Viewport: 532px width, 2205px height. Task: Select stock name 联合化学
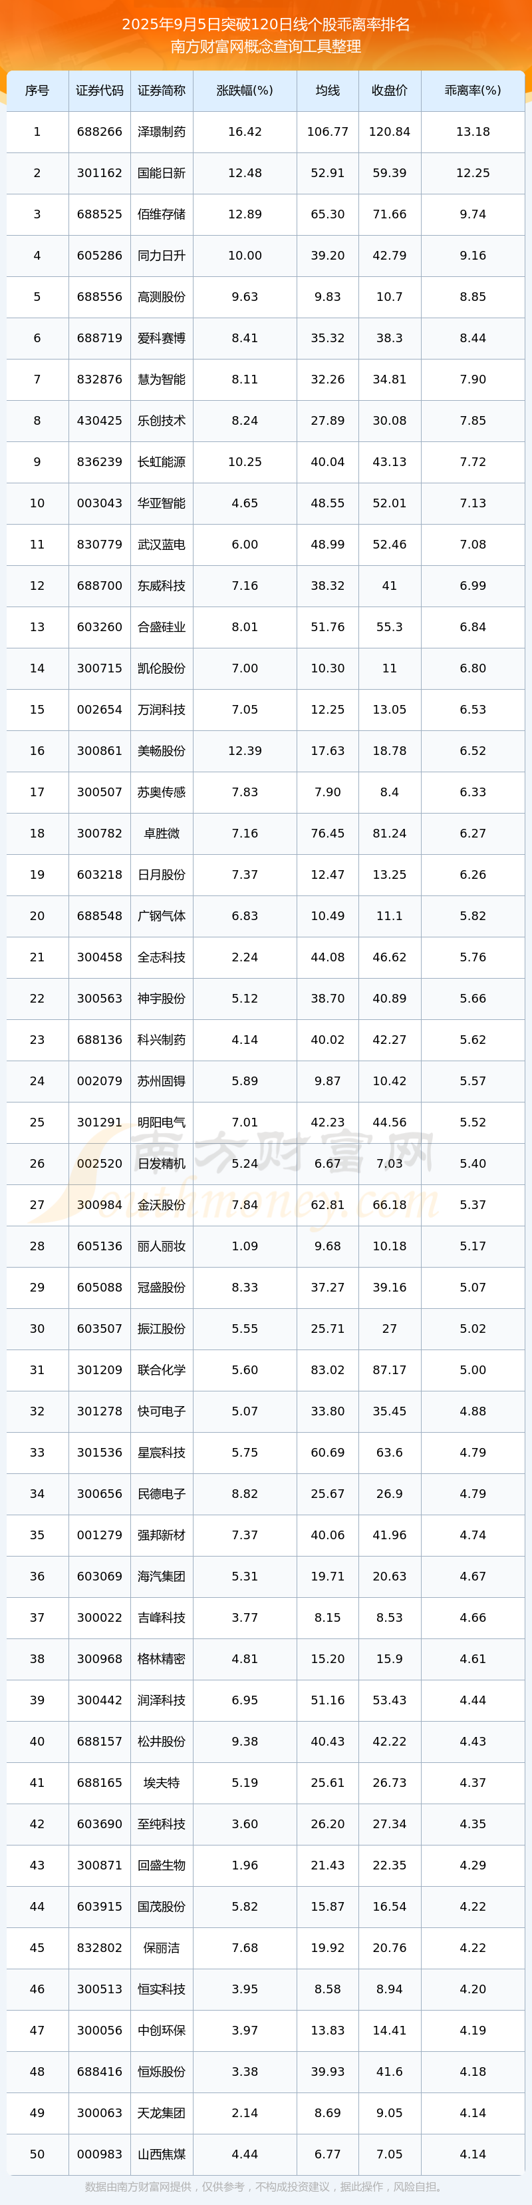[162, 1369]
